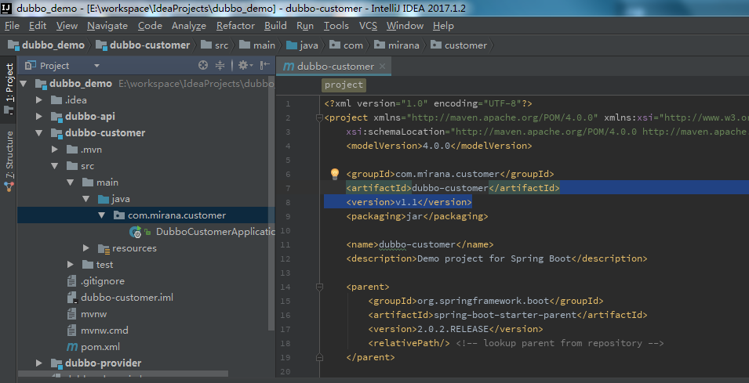The height and width of the screenshot is (383, 749).
Task: Click the scroll from source target icon
Action: point(203,65)
